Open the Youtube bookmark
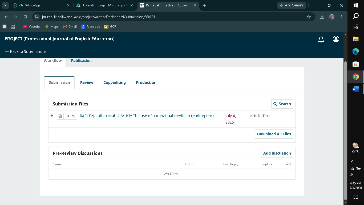 pos(32,27)
